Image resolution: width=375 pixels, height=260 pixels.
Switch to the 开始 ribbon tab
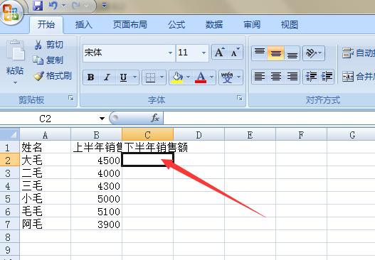click(46, 25)
